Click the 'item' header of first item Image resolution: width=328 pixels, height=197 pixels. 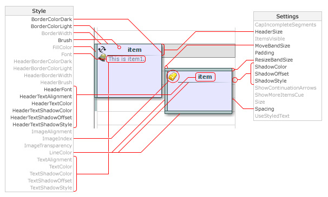[x=135, y=50]
